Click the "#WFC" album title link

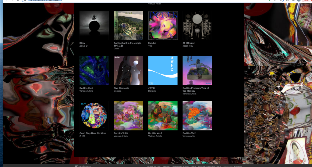pyautogui.click(x=151, y=88)
